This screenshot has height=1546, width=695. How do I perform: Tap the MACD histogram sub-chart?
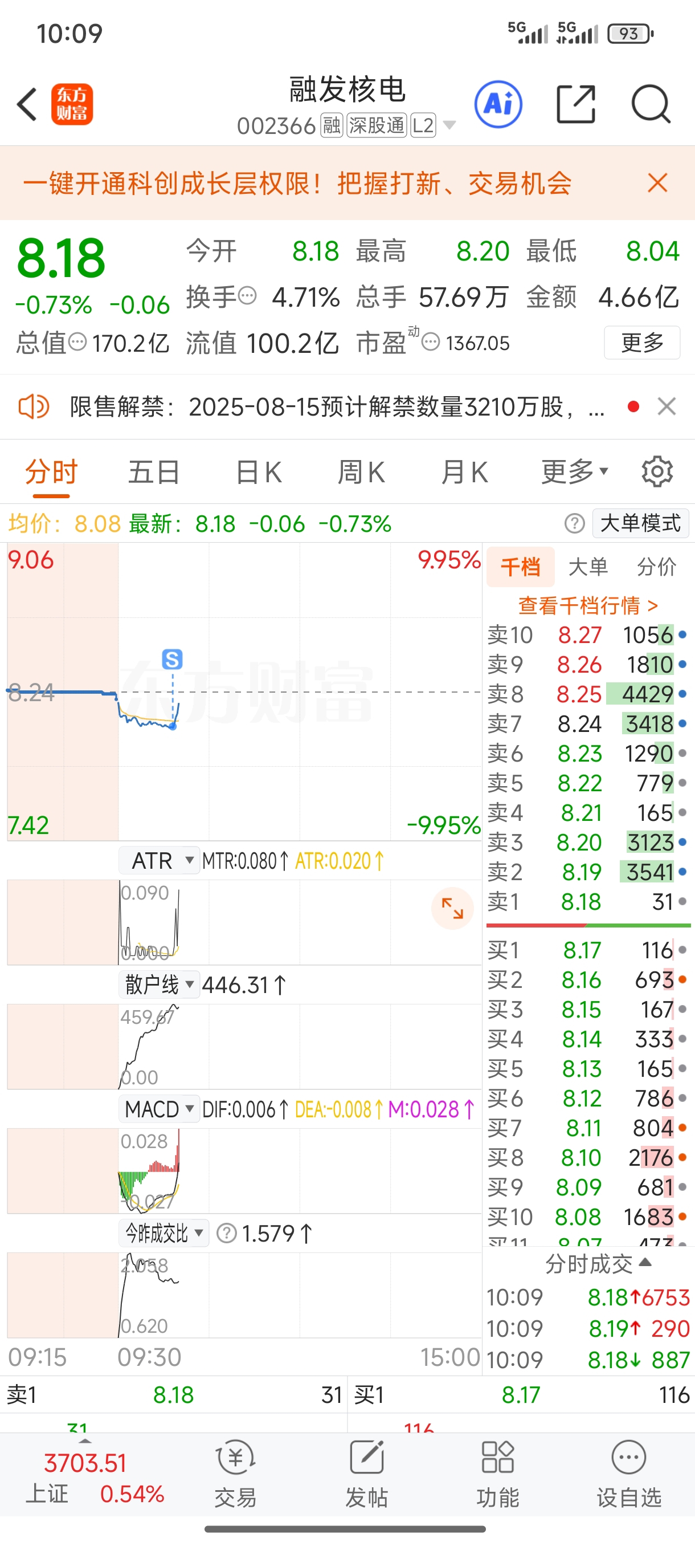244,1170
